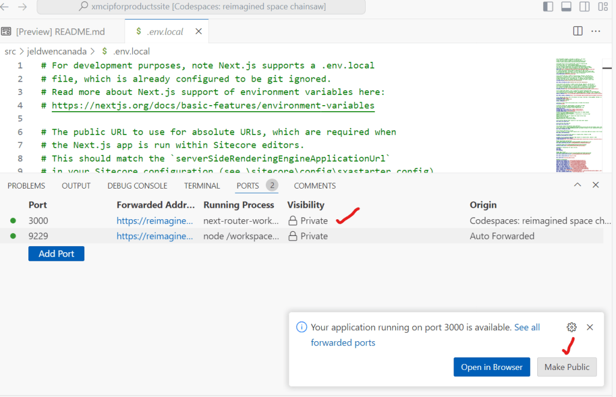This screenshot has width=616, height=397.
Task: Close the .env.local editor tab
Action: pos(199,31)
